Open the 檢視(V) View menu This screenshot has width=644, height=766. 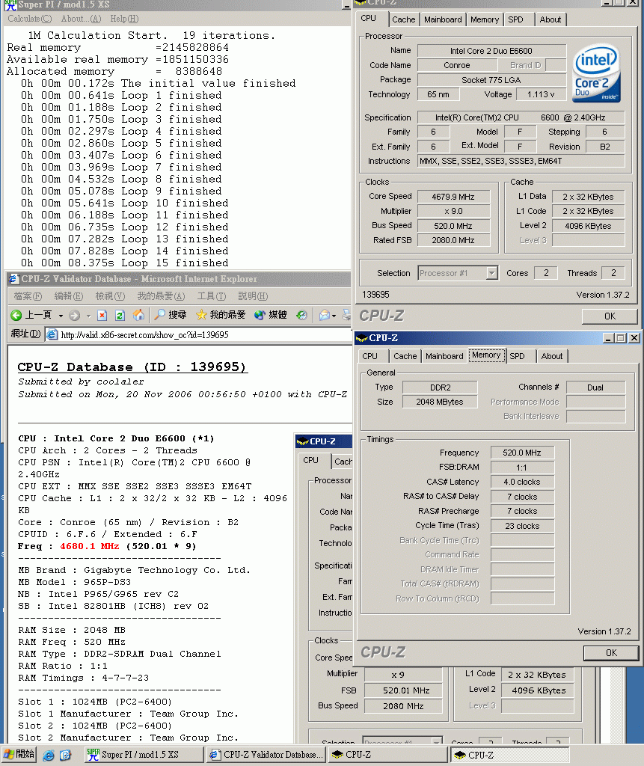coord(110,296)
